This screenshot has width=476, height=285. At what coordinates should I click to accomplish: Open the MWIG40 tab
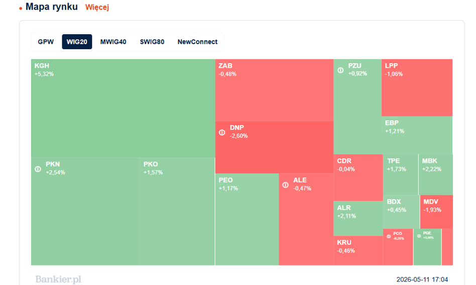point(113,42)
